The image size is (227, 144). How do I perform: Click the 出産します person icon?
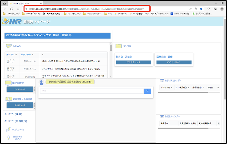[x=8, y=137]
